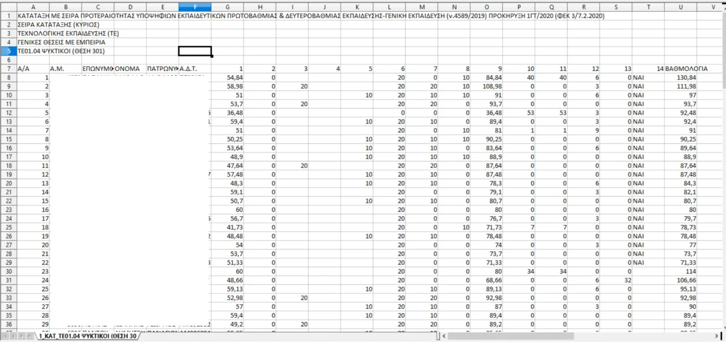This screenshot has height=342, width=726.
Task: Click the horizontal scrollbar right arrow
Action: [x=717, y=337]
